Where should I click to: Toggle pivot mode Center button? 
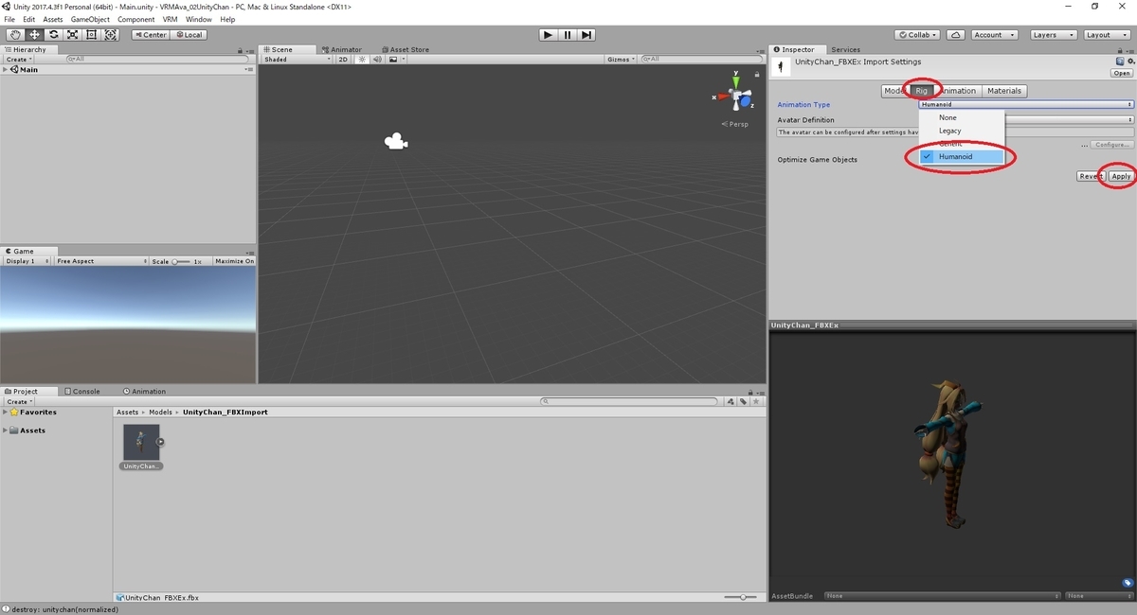(150, 35)
